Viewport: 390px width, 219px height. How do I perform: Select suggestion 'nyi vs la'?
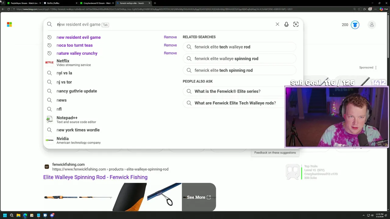(x=64, y=73)
